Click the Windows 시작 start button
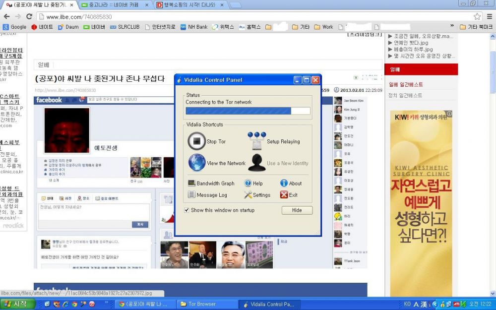This screenshot has height=310, width=496. (18, 304)
